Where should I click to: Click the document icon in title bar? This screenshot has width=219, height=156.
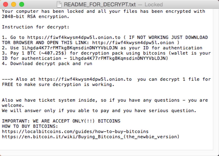(59, 5)
